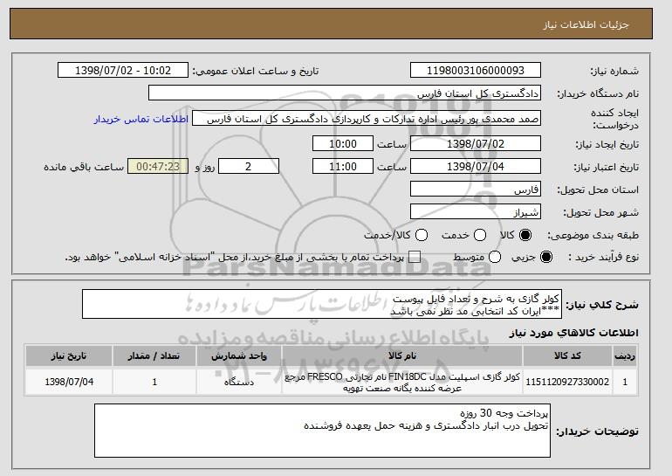This screenshot has height=476, width=672.
Task: Tick the Islamic treasury bonds payment checkbox
Action: 415,257
